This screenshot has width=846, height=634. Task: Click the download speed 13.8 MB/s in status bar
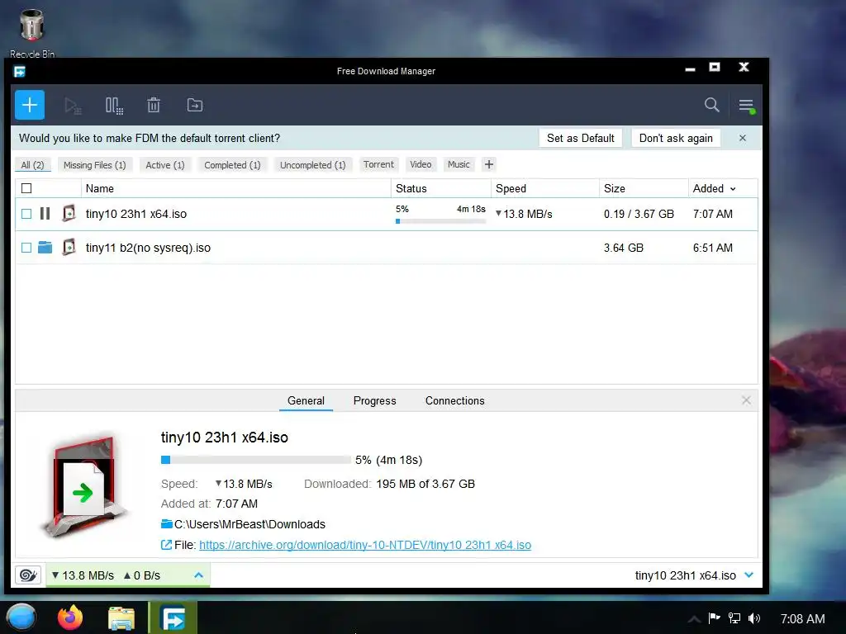coord(83,575)
